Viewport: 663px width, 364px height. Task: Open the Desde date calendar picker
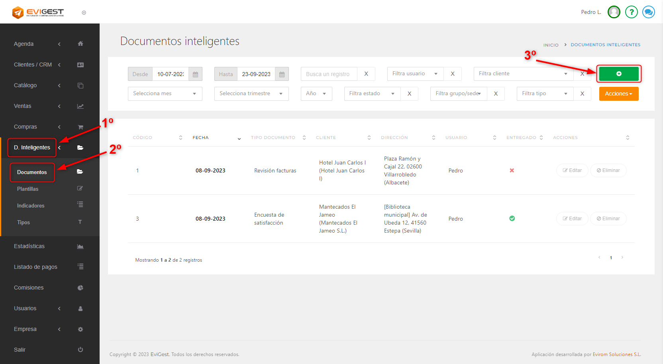tap(195, 74)
